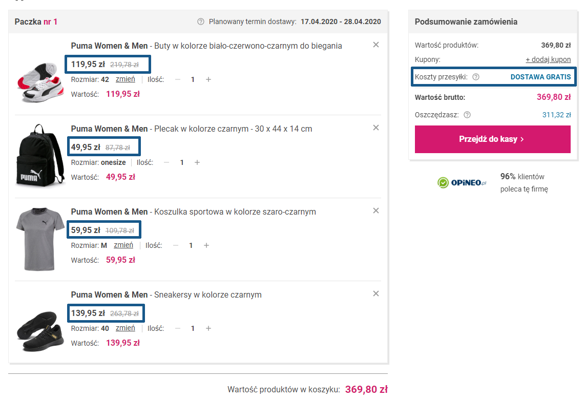Viewport: 585px width, 400px height.
Task: Remove the black sneakers from cart
Action: click(376, 294)
